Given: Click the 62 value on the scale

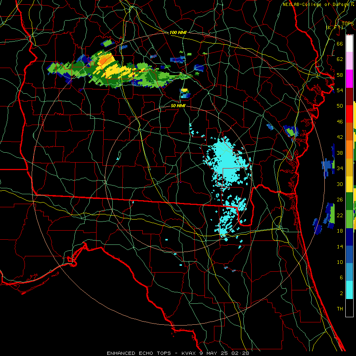Looking at the screenshot, I should click(x=340, y=59).
